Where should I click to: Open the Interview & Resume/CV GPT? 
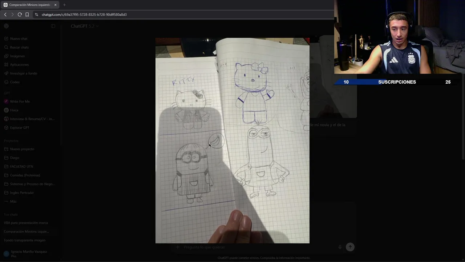32,119
